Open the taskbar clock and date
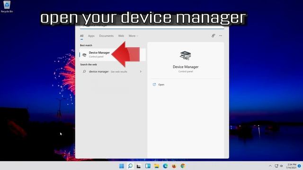 [x=291, y=166]
